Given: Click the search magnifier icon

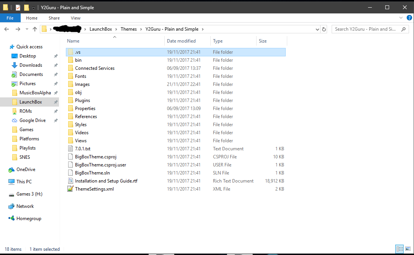Looking at the screenshot, I should (403, 29).
